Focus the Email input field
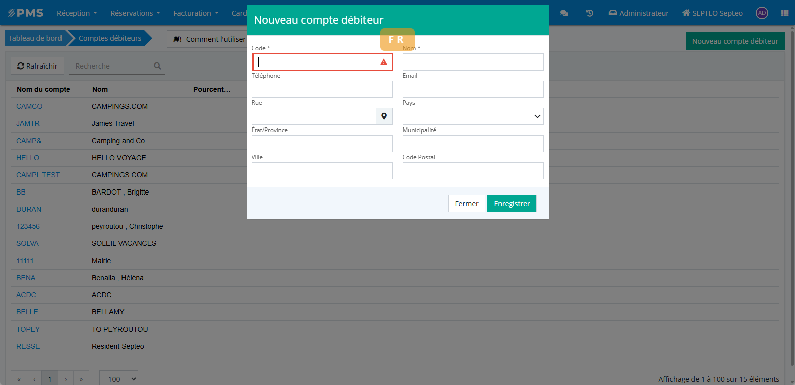795x385 pixels. 473,89
